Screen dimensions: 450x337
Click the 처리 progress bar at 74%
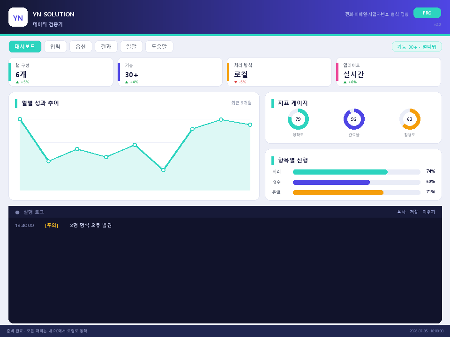(356, 172)
